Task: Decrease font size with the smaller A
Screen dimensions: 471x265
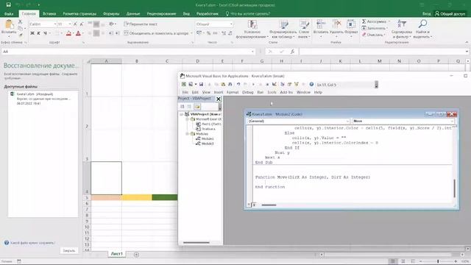Action: click(82, 24)
